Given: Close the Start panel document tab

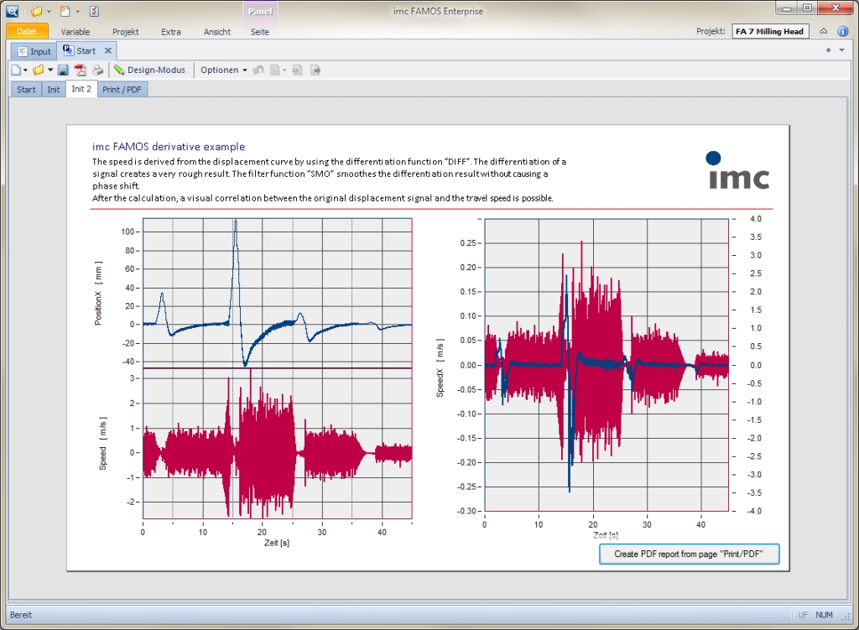Looking at the screenshot, I should 108,50.
